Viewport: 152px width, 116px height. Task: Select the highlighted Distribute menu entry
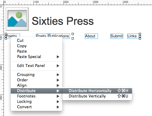[x=36, y=91]
